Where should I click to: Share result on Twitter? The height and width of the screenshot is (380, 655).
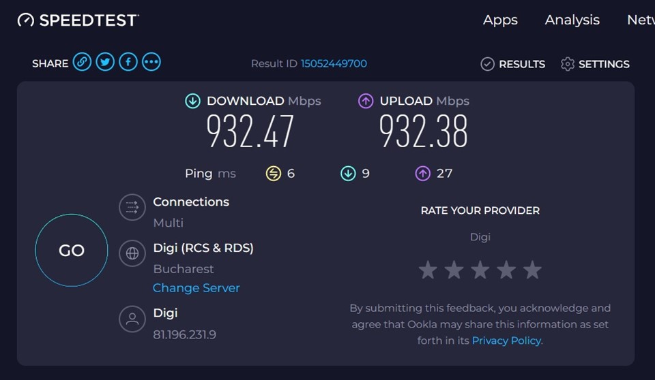pos(105,63)
